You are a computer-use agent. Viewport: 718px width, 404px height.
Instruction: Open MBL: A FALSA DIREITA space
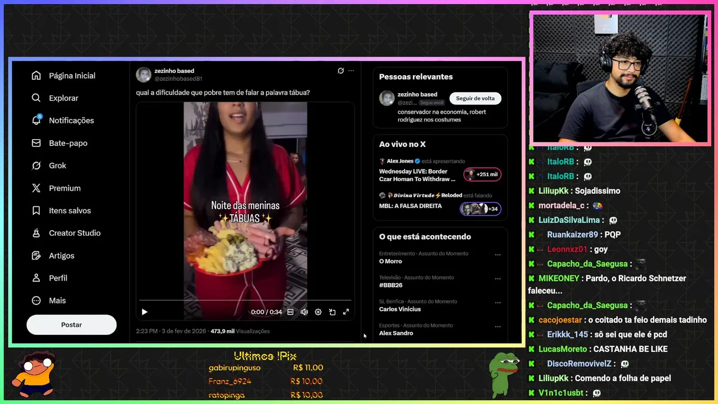[411, 206]
